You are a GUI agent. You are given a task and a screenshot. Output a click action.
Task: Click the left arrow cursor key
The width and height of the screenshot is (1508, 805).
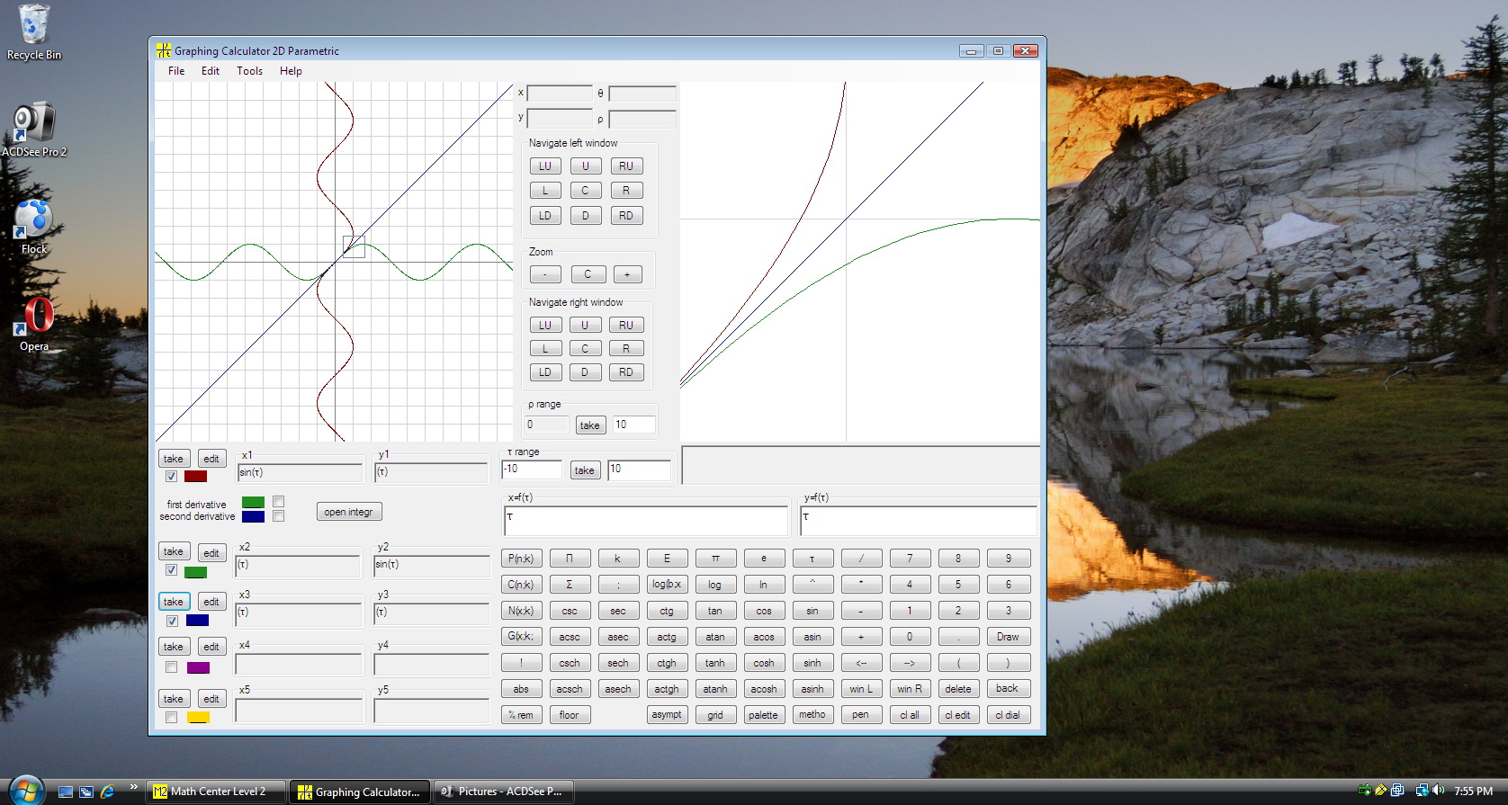861,663
